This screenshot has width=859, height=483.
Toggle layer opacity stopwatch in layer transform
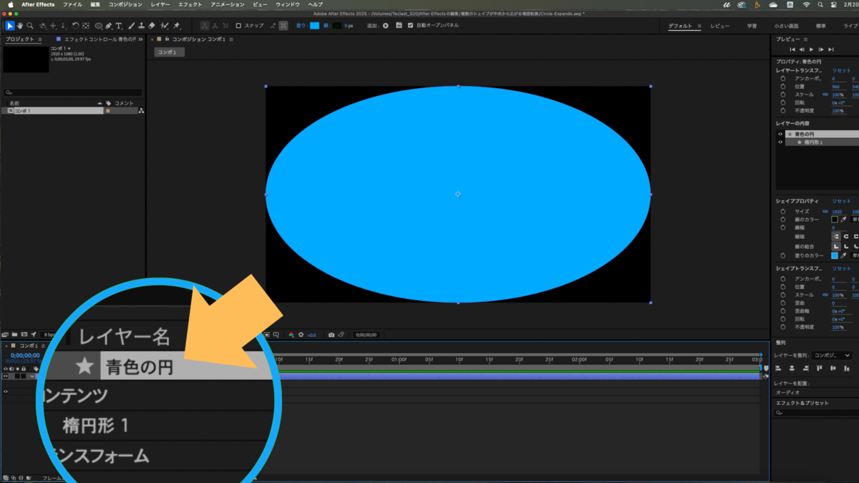pyautogui.click(x=783, y=111)
